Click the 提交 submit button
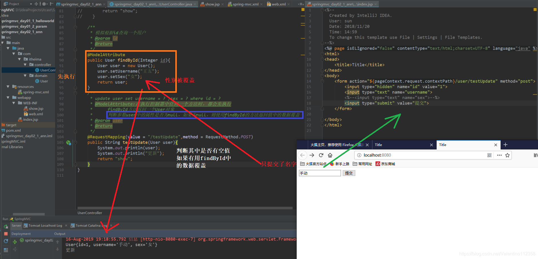538x259 pixels. click(x=349, y=173)
